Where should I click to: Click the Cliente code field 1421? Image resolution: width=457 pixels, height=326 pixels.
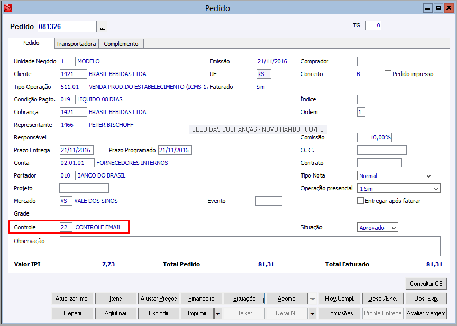[74, 74]
